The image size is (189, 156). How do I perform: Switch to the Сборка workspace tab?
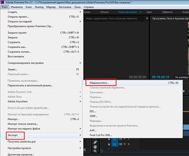(104, 12)
